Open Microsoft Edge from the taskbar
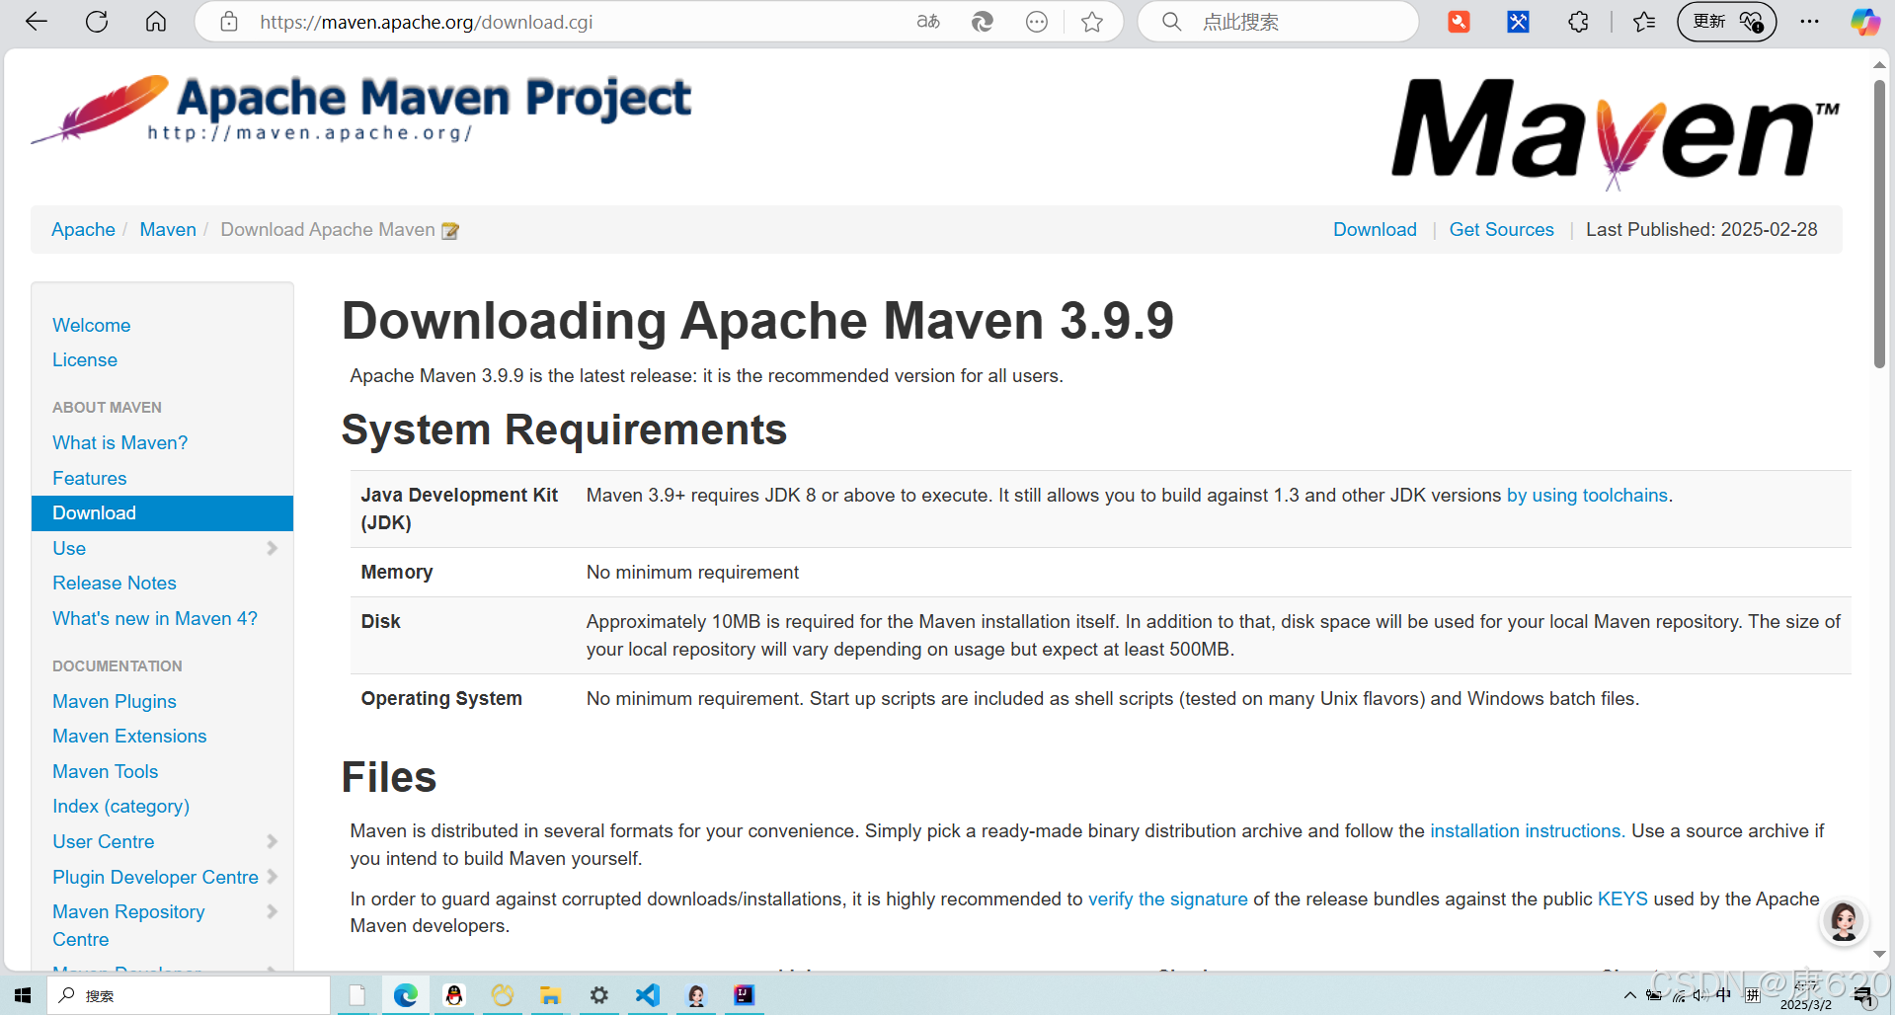The width and height of the screenshot is (1896, 1016). click(x=406, y=995)
